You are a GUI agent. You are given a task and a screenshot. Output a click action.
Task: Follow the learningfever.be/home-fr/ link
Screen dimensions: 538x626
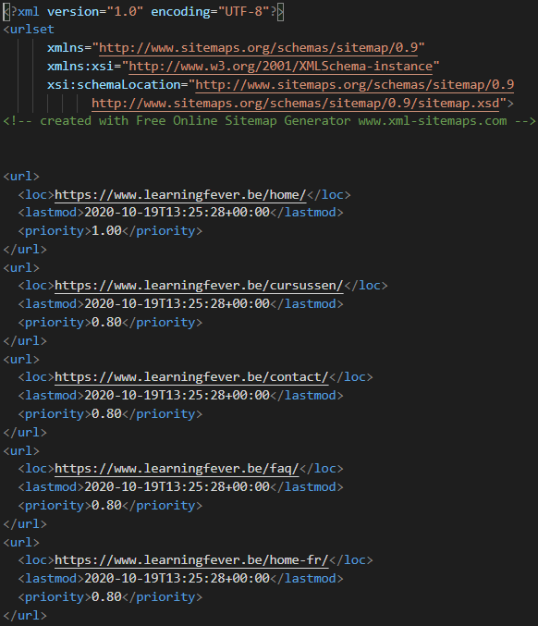click(191, 560)
